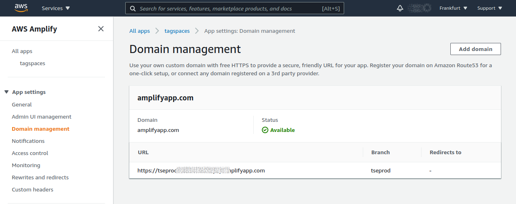Go to All apps breadcrumb
The height and width of the screenshot is (204, 516).
coord(139,31)
